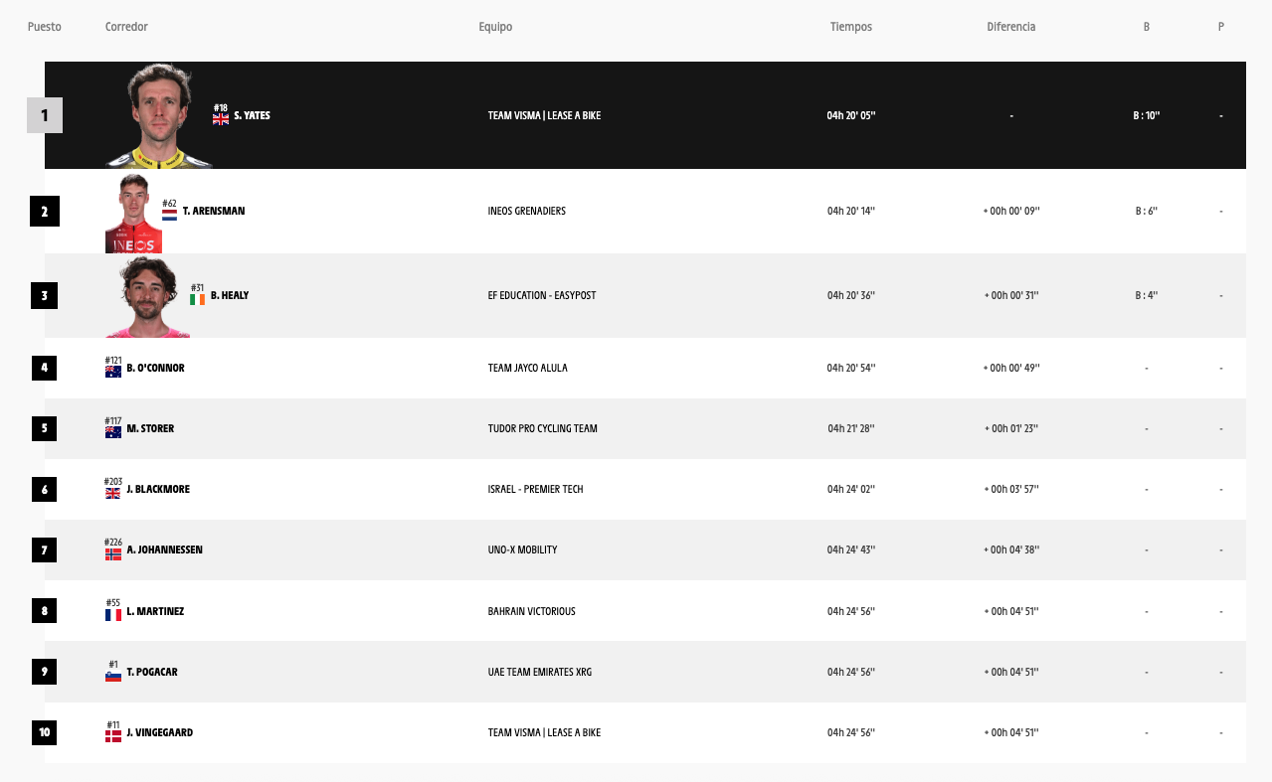
Task: Click the B bonus column header
Action: (x=1147, y=27)
